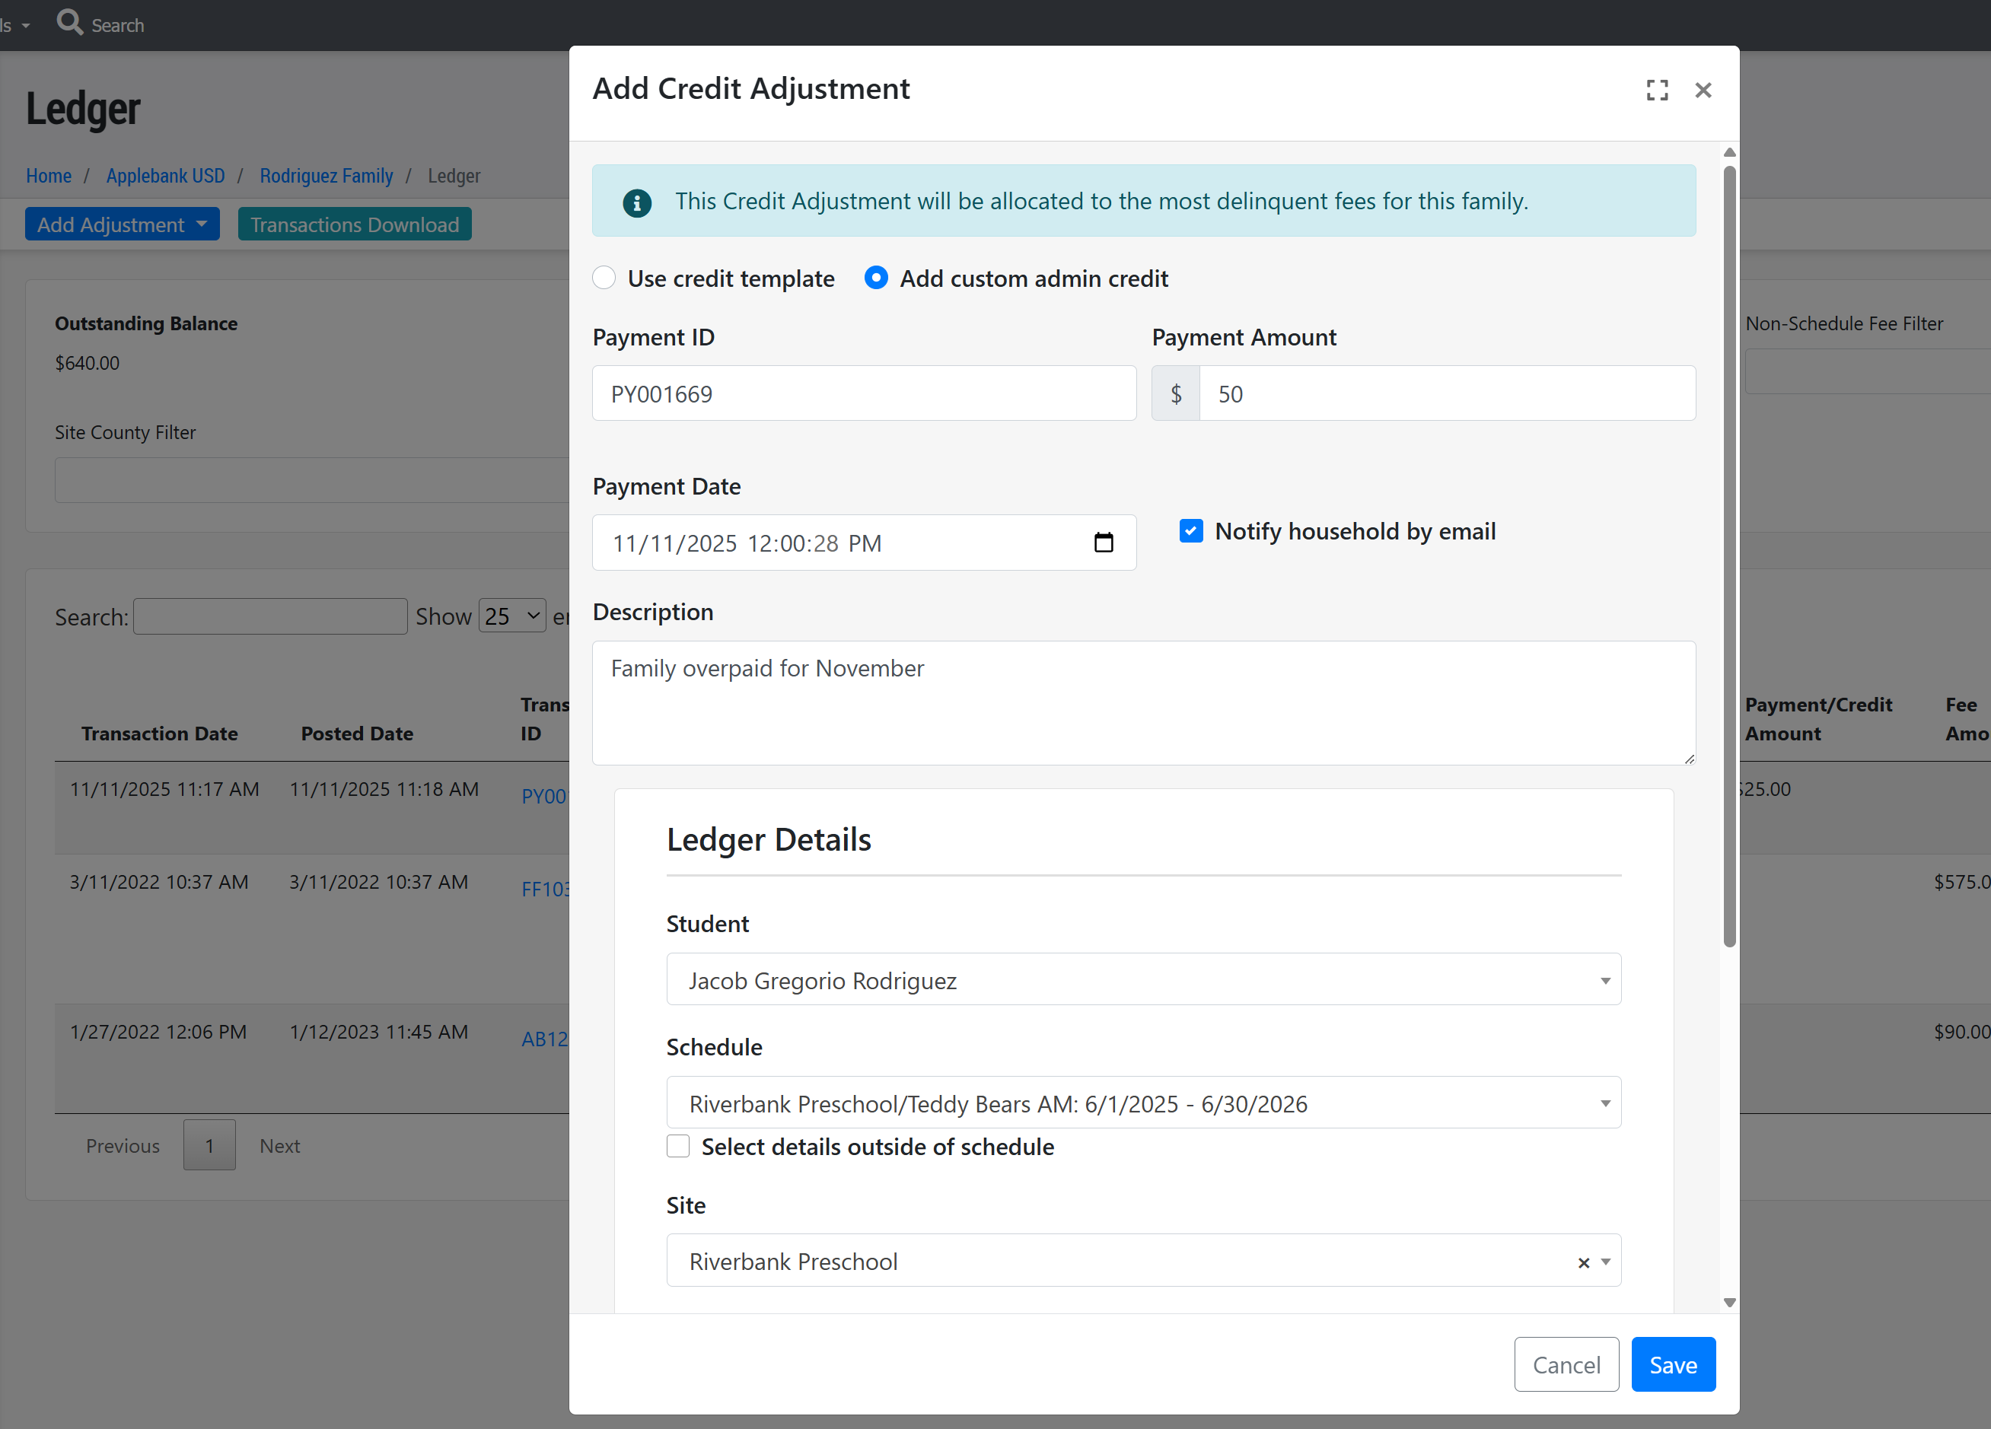Image resolution: width=1991 pixels, height=1429 pixels.
Task: Click the search magnifier icon in top bar
Action: pos(69,22)
